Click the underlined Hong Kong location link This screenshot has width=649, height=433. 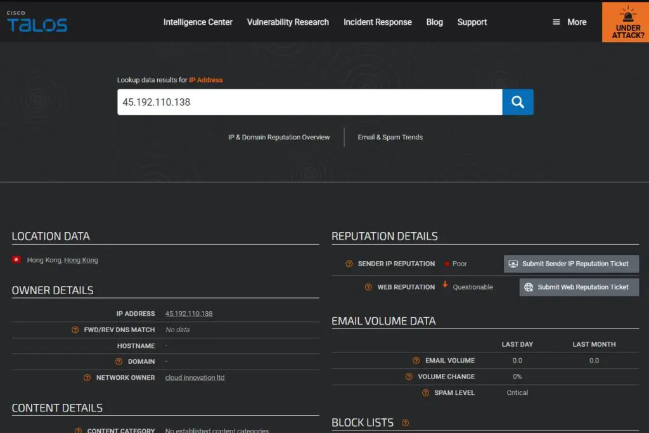point(81,260)
